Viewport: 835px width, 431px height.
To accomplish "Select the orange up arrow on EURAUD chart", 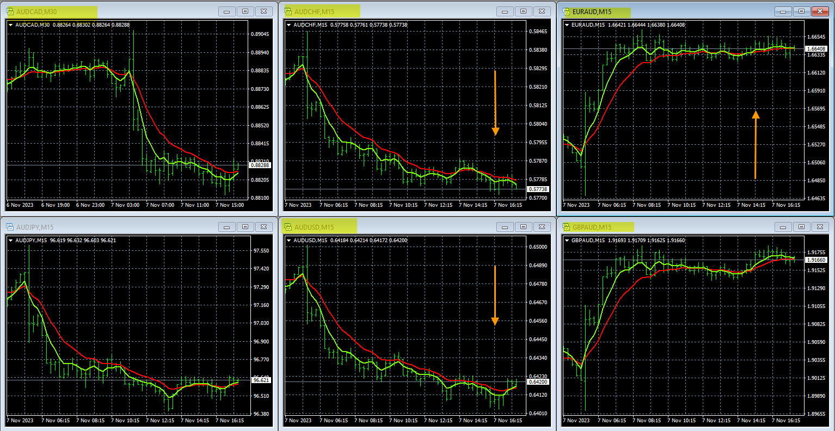I will coord(756,145).
